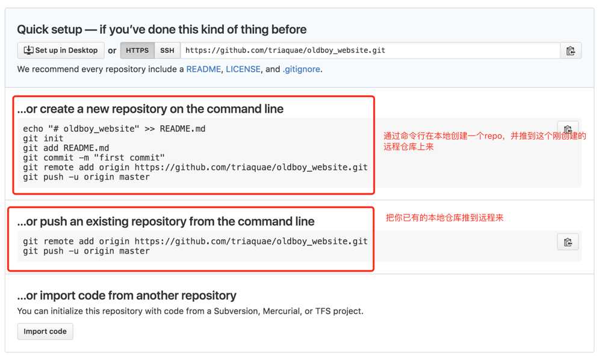Open the LICENSE link
602x356 pixels.
click(243, 69)
